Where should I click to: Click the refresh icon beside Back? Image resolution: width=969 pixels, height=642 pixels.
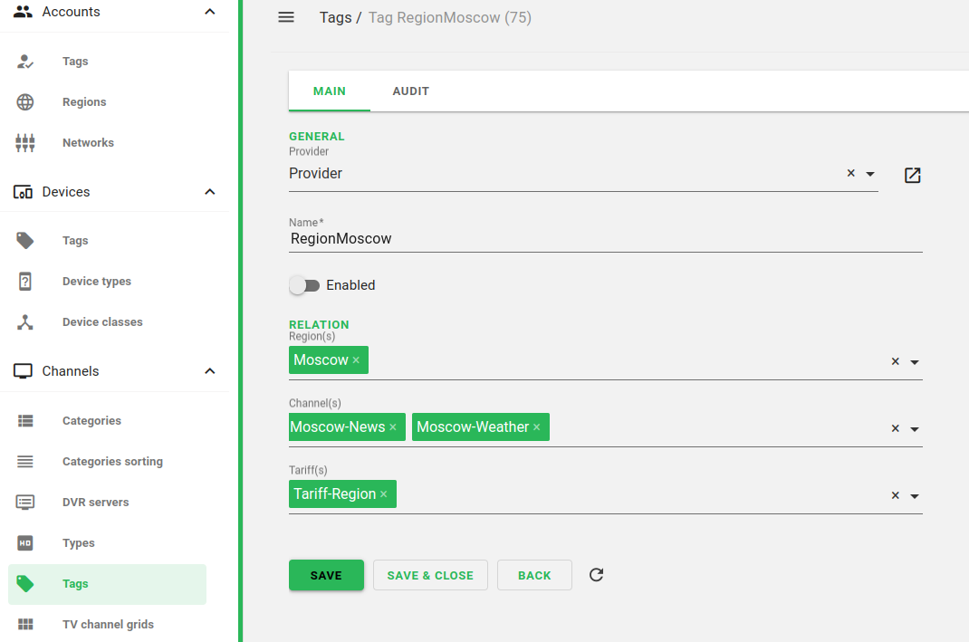(x=596, y=575)
